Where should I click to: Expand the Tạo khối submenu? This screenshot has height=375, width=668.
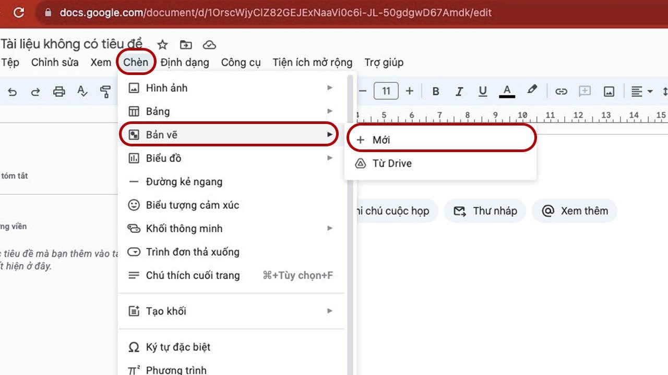(x=231, y=311)
